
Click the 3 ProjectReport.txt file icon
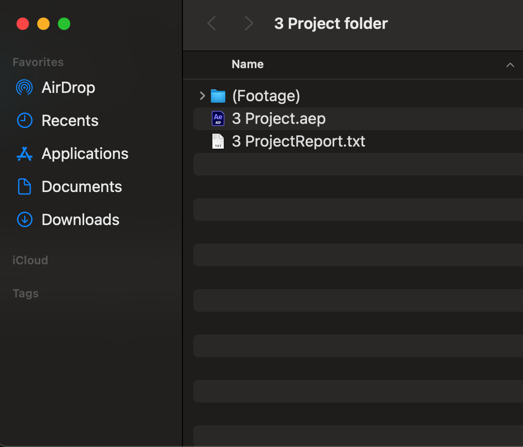point(218,141)
